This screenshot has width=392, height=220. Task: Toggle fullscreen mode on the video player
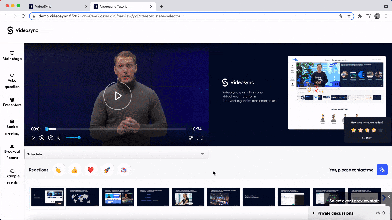200,138
